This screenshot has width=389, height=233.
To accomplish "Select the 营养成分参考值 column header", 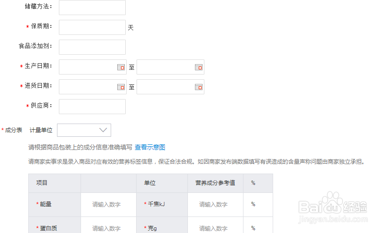I will [215, 183].
